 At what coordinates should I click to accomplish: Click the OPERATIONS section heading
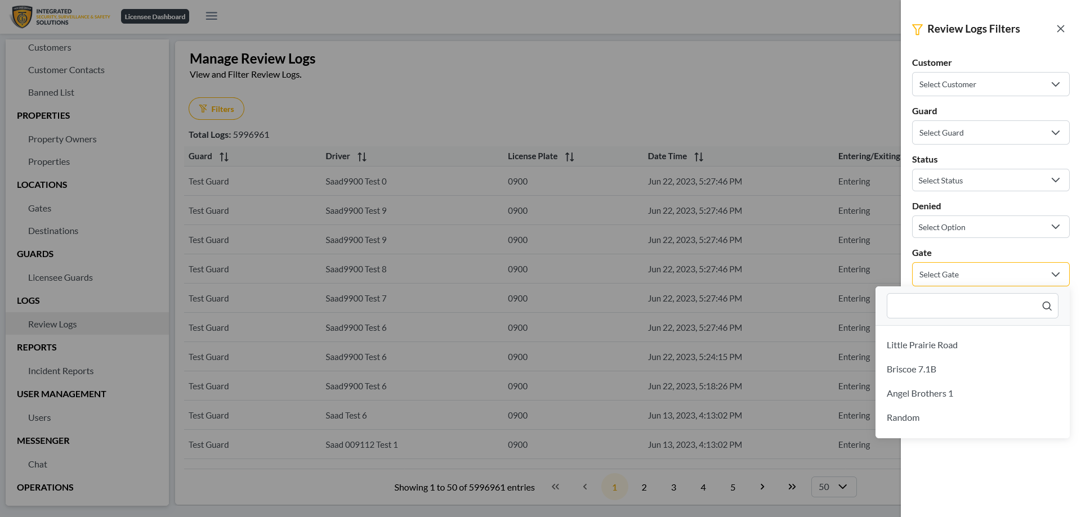click(45, 488)
